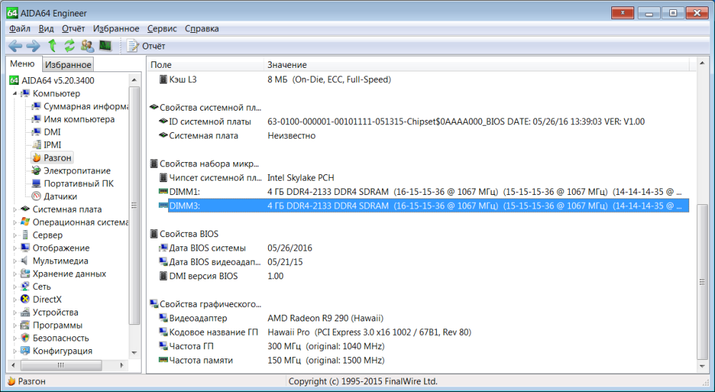The image size is (715, 392).
Task: Click the green Up level arrow
Action: pos(52,46)
